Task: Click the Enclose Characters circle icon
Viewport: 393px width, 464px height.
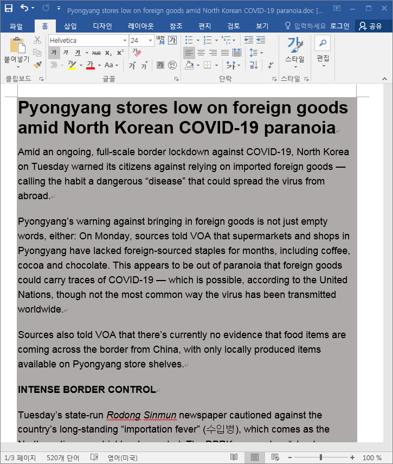Action: (172, 65)
